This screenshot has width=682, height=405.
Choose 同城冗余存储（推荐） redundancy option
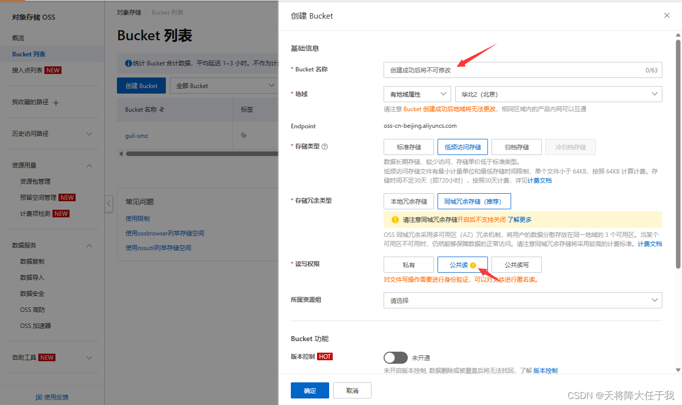[x=474, y=201]
